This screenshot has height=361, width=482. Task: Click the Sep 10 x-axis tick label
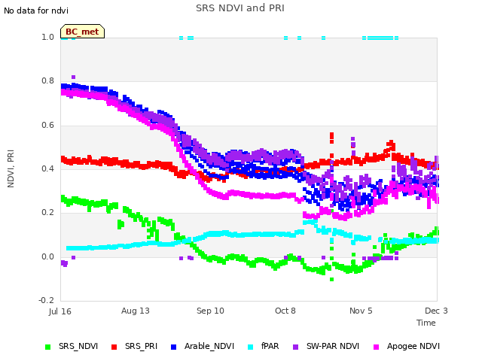(211, 311)
